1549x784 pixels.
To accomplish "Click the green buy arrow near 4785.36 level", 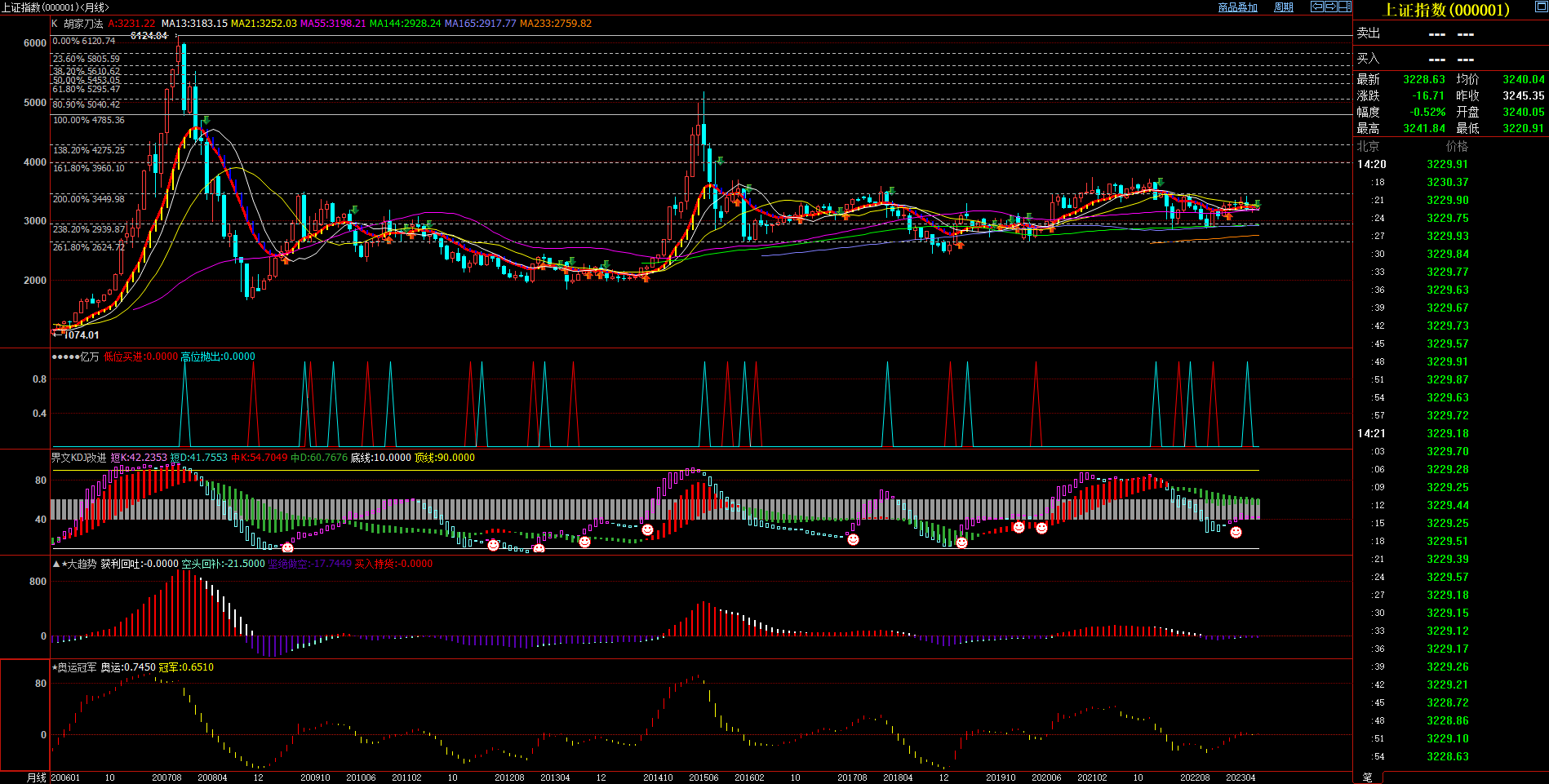I will click(206, 121).
